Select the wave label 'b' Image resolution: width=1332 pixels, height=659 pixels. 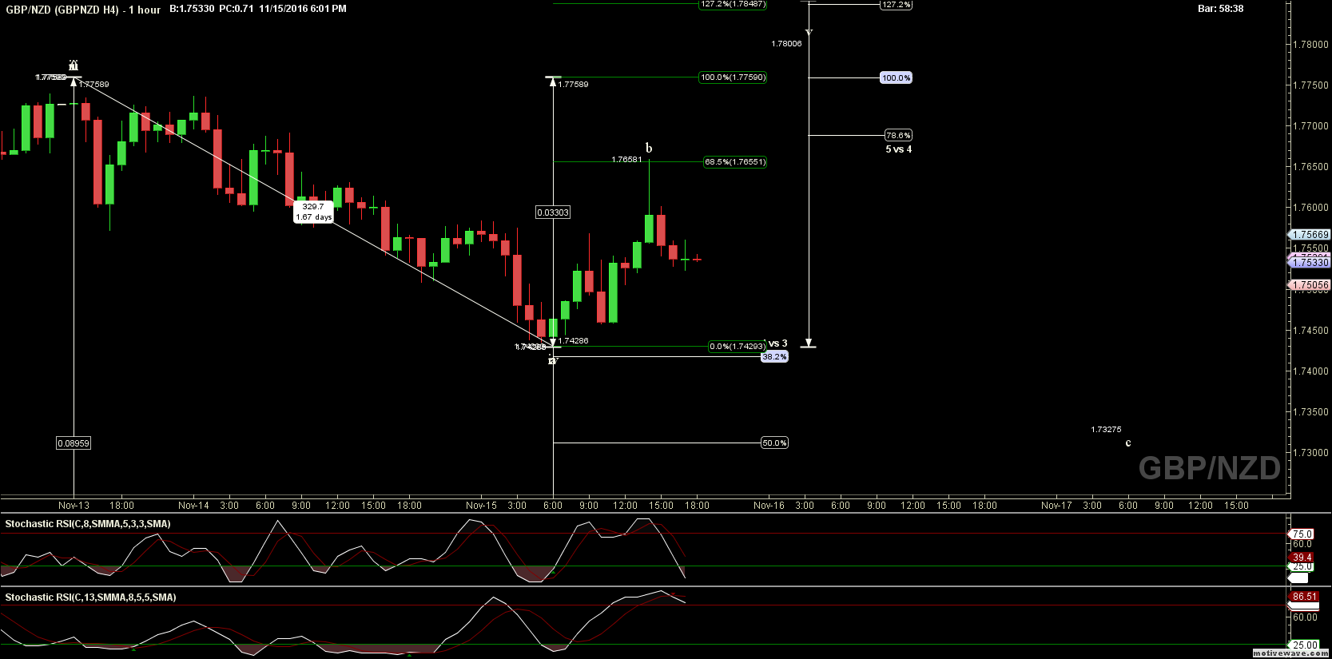(x=649, y=148)
